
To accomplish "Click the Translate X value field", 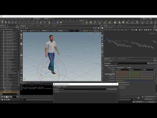I will pyautogui.click(x=122, y=70).
